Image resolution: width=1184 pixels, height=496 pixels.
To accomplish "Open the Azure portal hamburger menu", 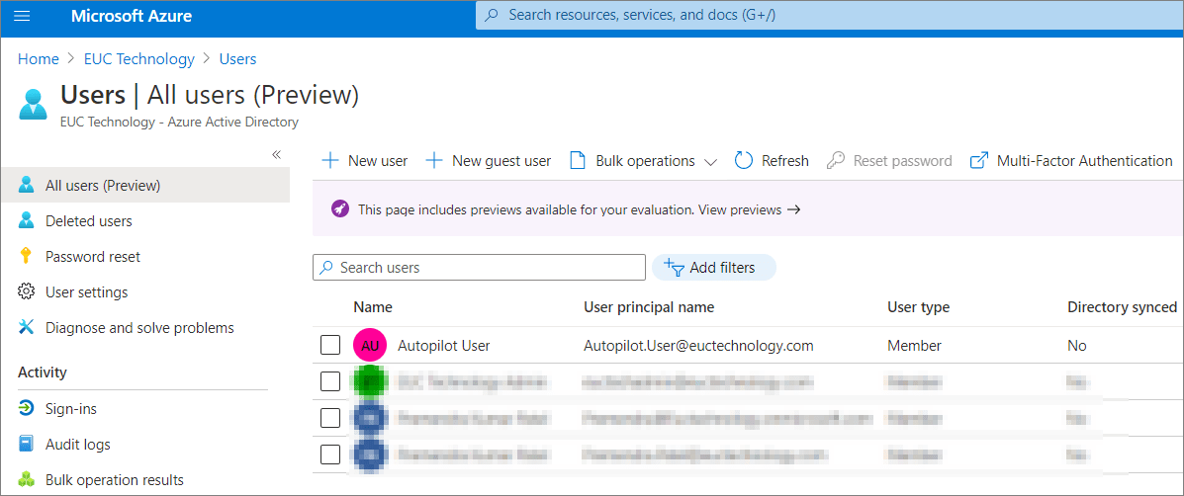I will tap(23, 15).
